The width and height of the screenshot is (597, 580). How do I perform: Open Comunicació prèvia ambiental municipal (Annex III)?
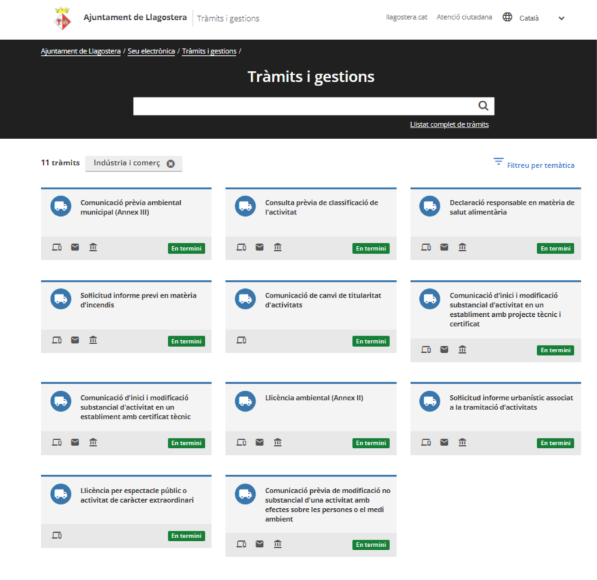click(x=131, y=207)
